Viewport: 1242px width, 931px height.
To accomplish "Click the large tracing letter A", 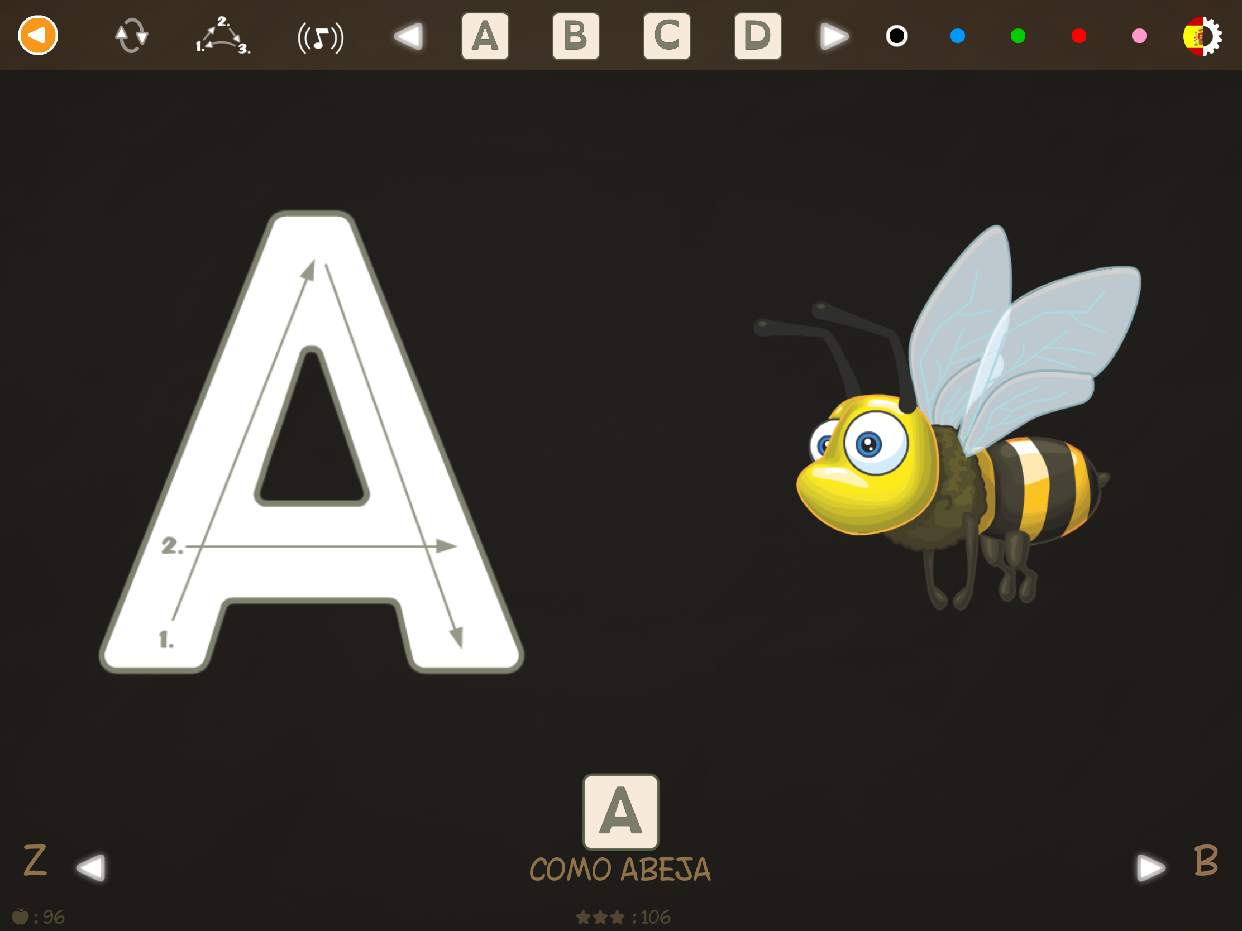I will click(x=312, y=442).
